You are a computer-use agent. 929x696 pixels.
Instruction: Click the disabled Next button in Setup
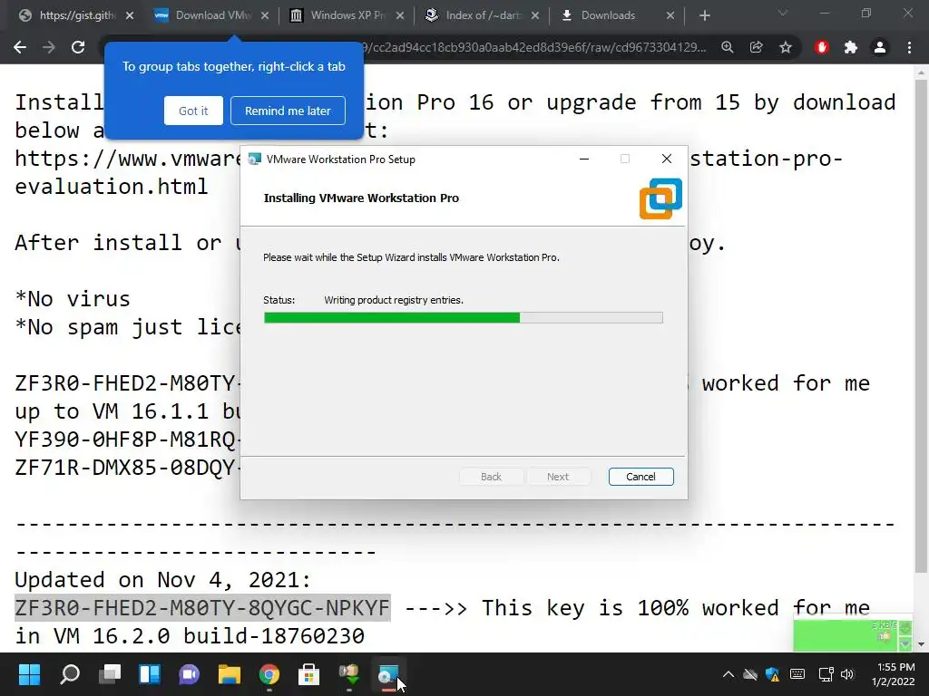pos(558,477)
